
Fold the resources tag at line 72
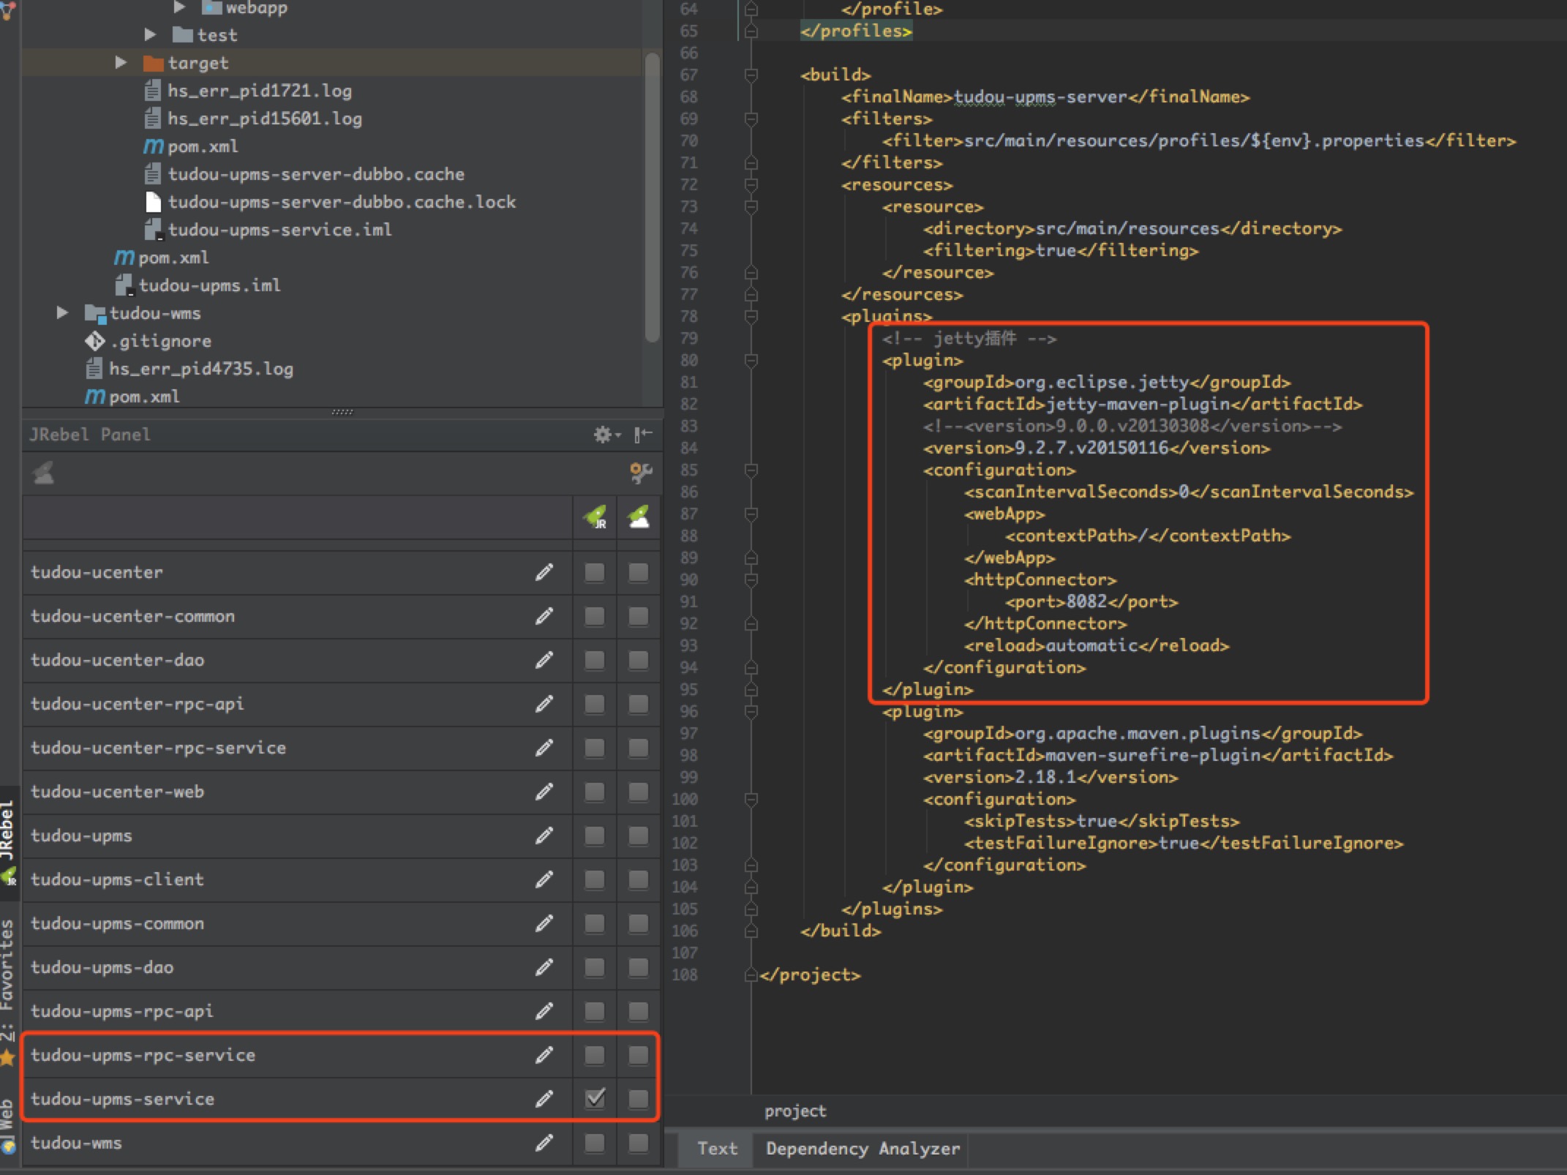[x=751, y=184]
